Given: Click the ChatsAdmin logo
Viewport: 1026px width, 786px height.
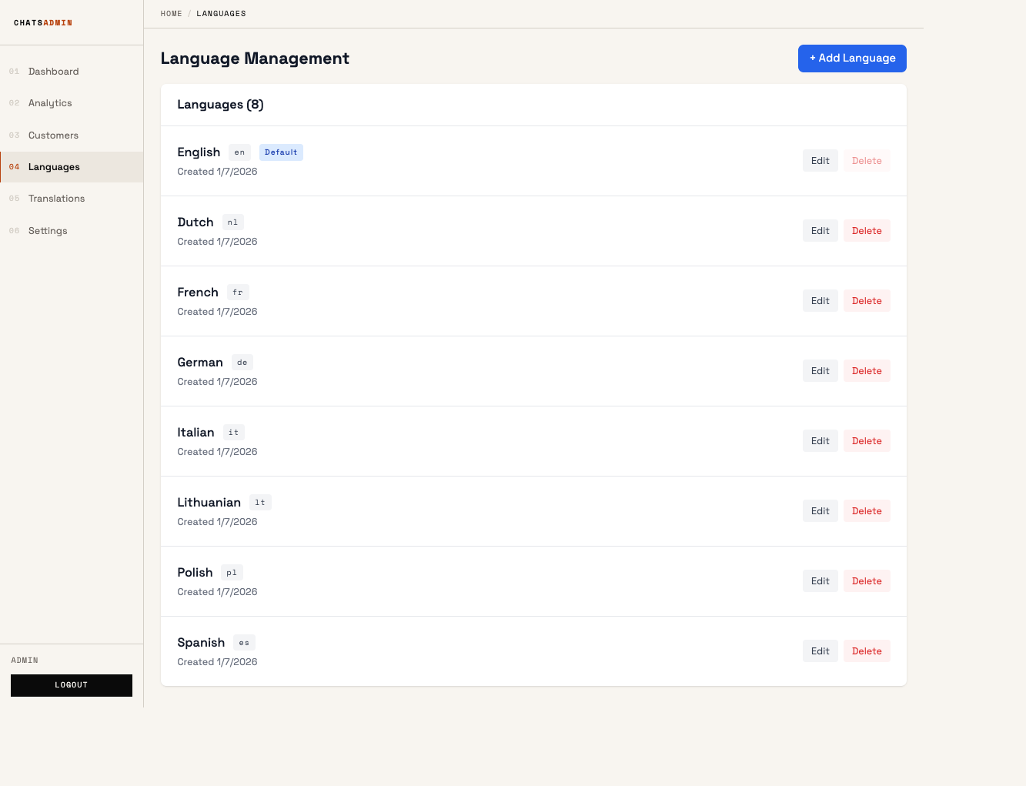Looking at the screenshot, I should point(42,22).
